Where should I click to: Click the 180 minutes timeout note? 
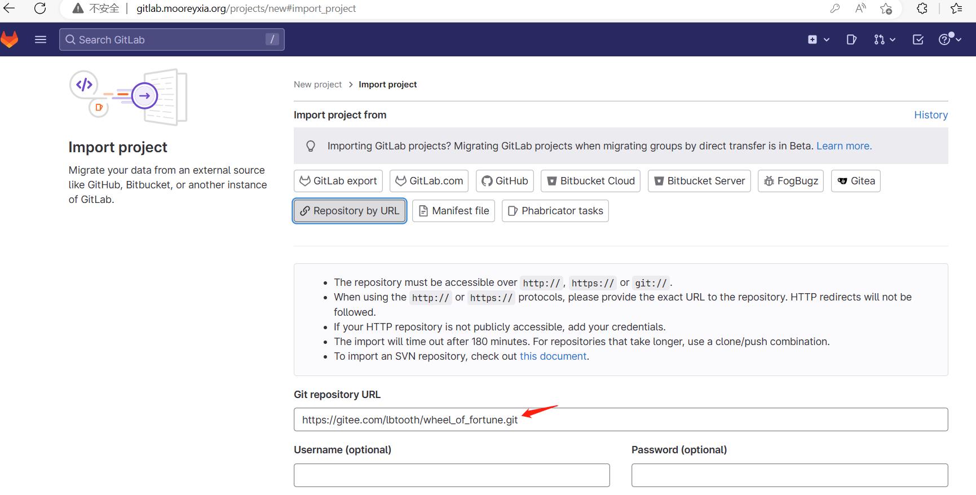(x=582, y=342)
